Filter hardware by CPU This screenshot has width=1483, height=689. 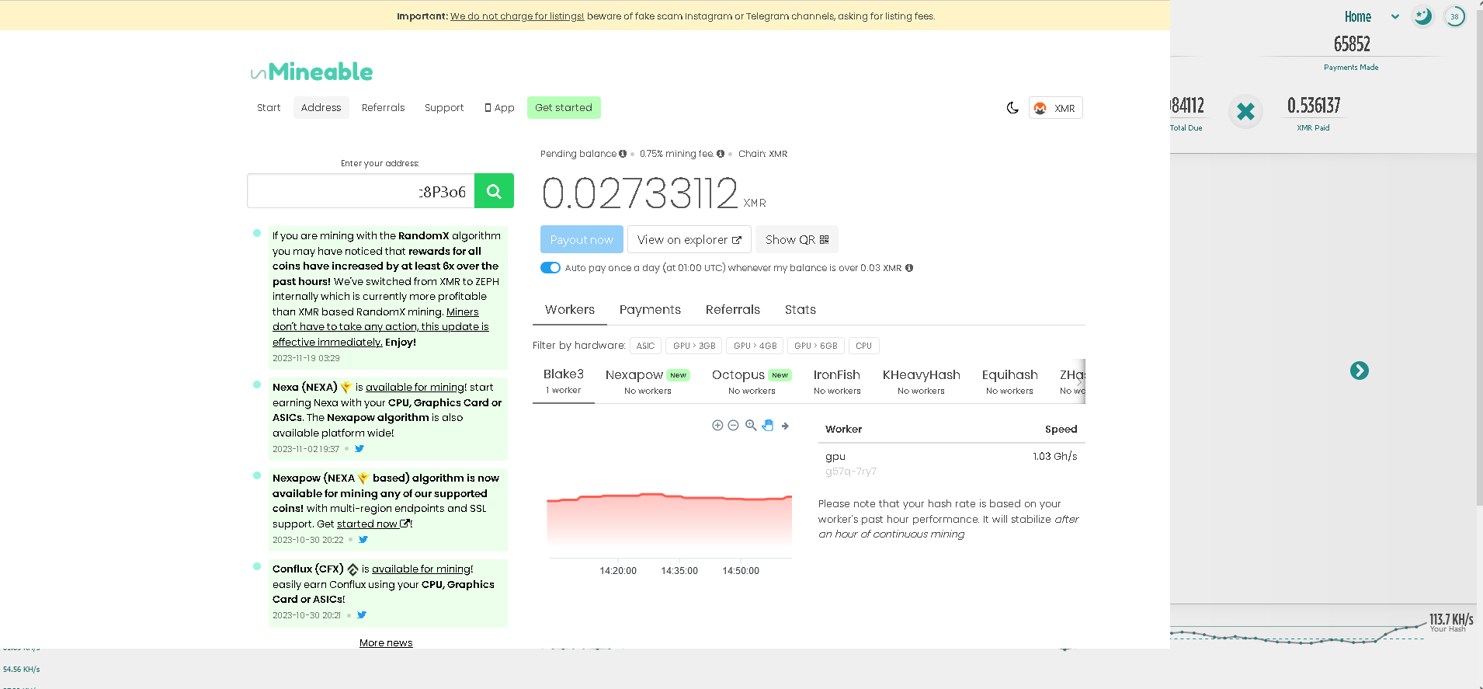click(x=863, y=346)
